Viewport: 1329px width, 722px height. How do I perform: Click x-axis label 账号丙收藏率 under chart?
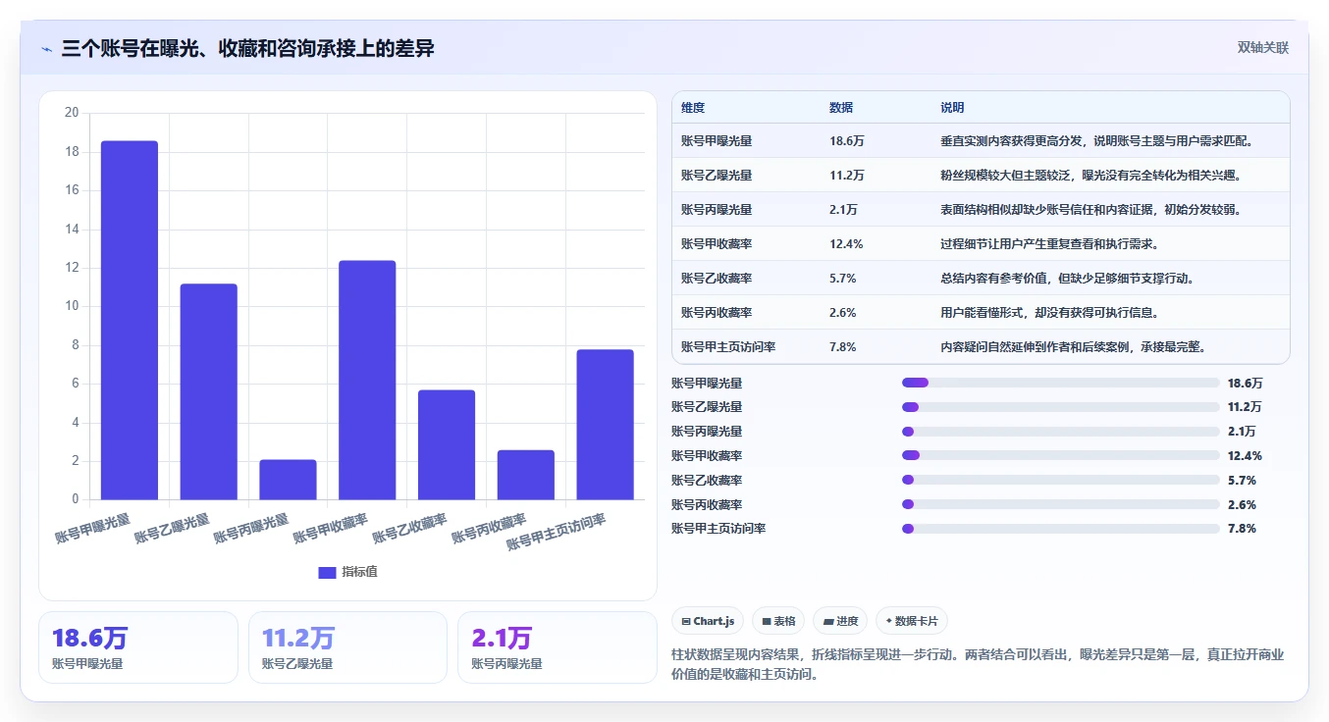point(489,529)
